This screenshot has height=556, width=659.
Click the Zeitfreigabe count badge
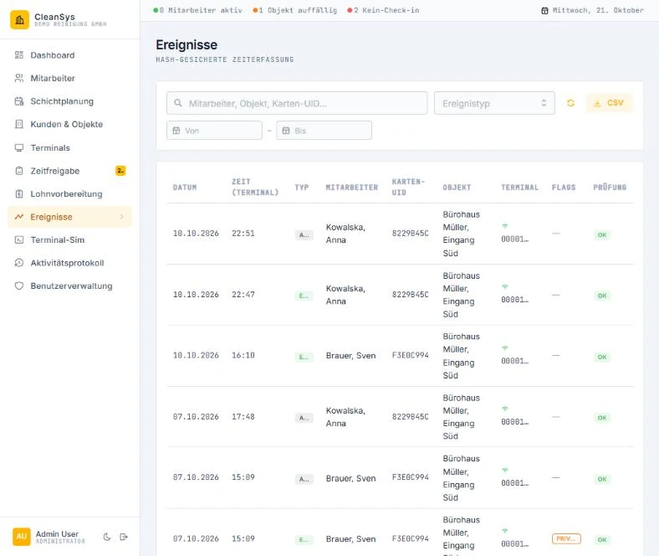120,171
